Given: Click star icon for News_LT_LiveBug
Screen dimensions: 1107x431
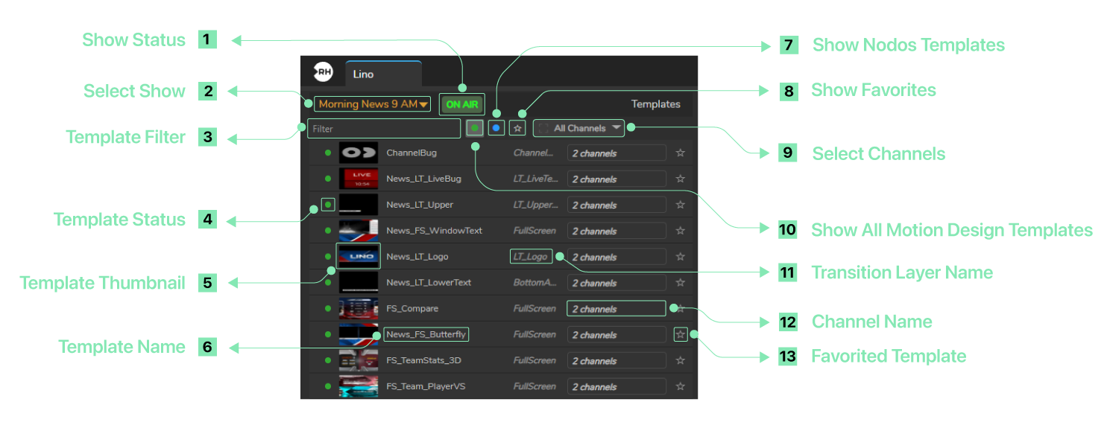Looking at the screenshot, I should click(x=680, y=179).
